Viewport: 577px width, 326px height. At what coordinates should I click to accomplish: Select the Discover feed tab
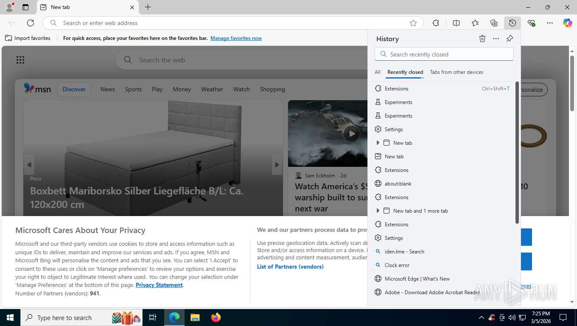(74, 89)
